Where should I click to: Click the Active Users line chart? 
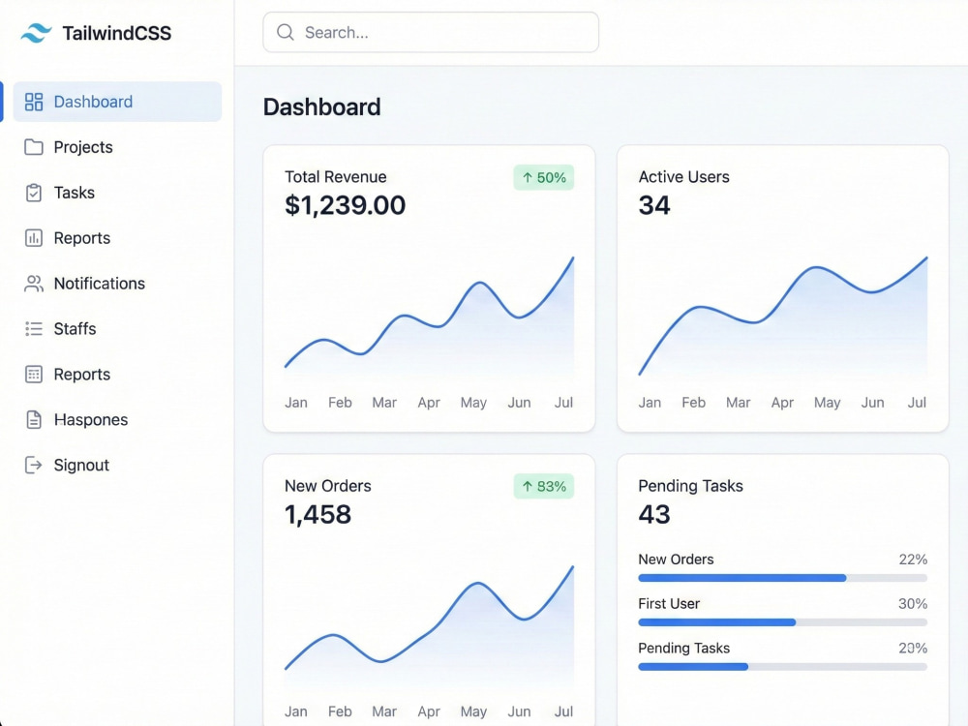(x=783, y=318)
